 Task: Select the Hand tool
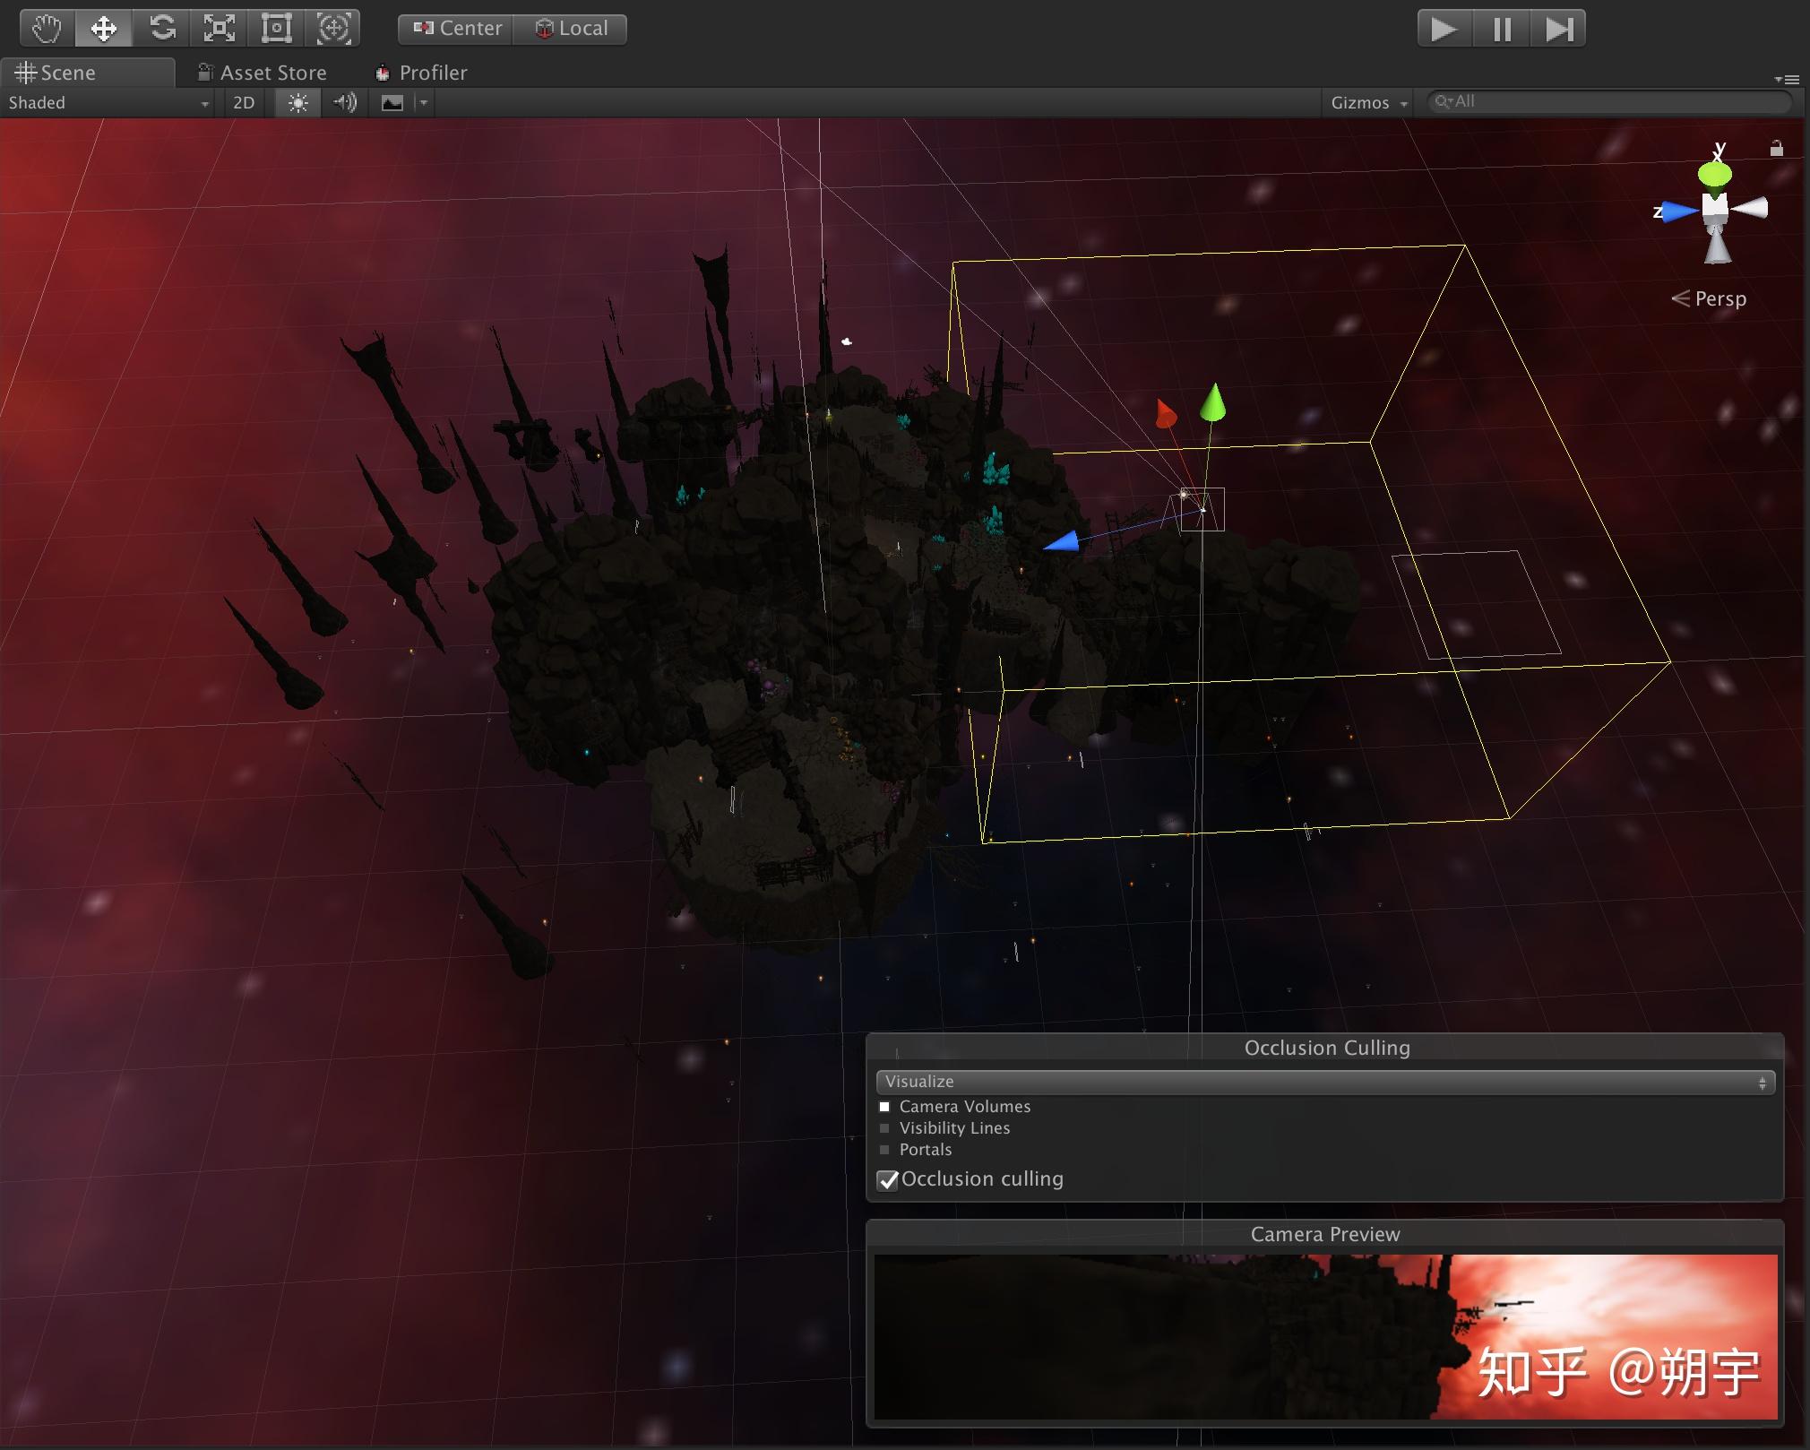coord(47,29)
